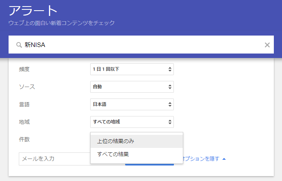Click the 地域 label

pyautogui.click(x=24, y=122)
